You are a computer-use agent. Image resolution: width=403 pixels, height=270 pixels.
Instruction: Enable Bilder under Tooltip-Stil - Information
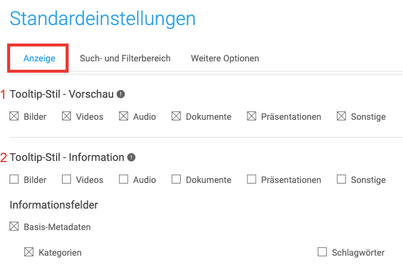(14, 179)
